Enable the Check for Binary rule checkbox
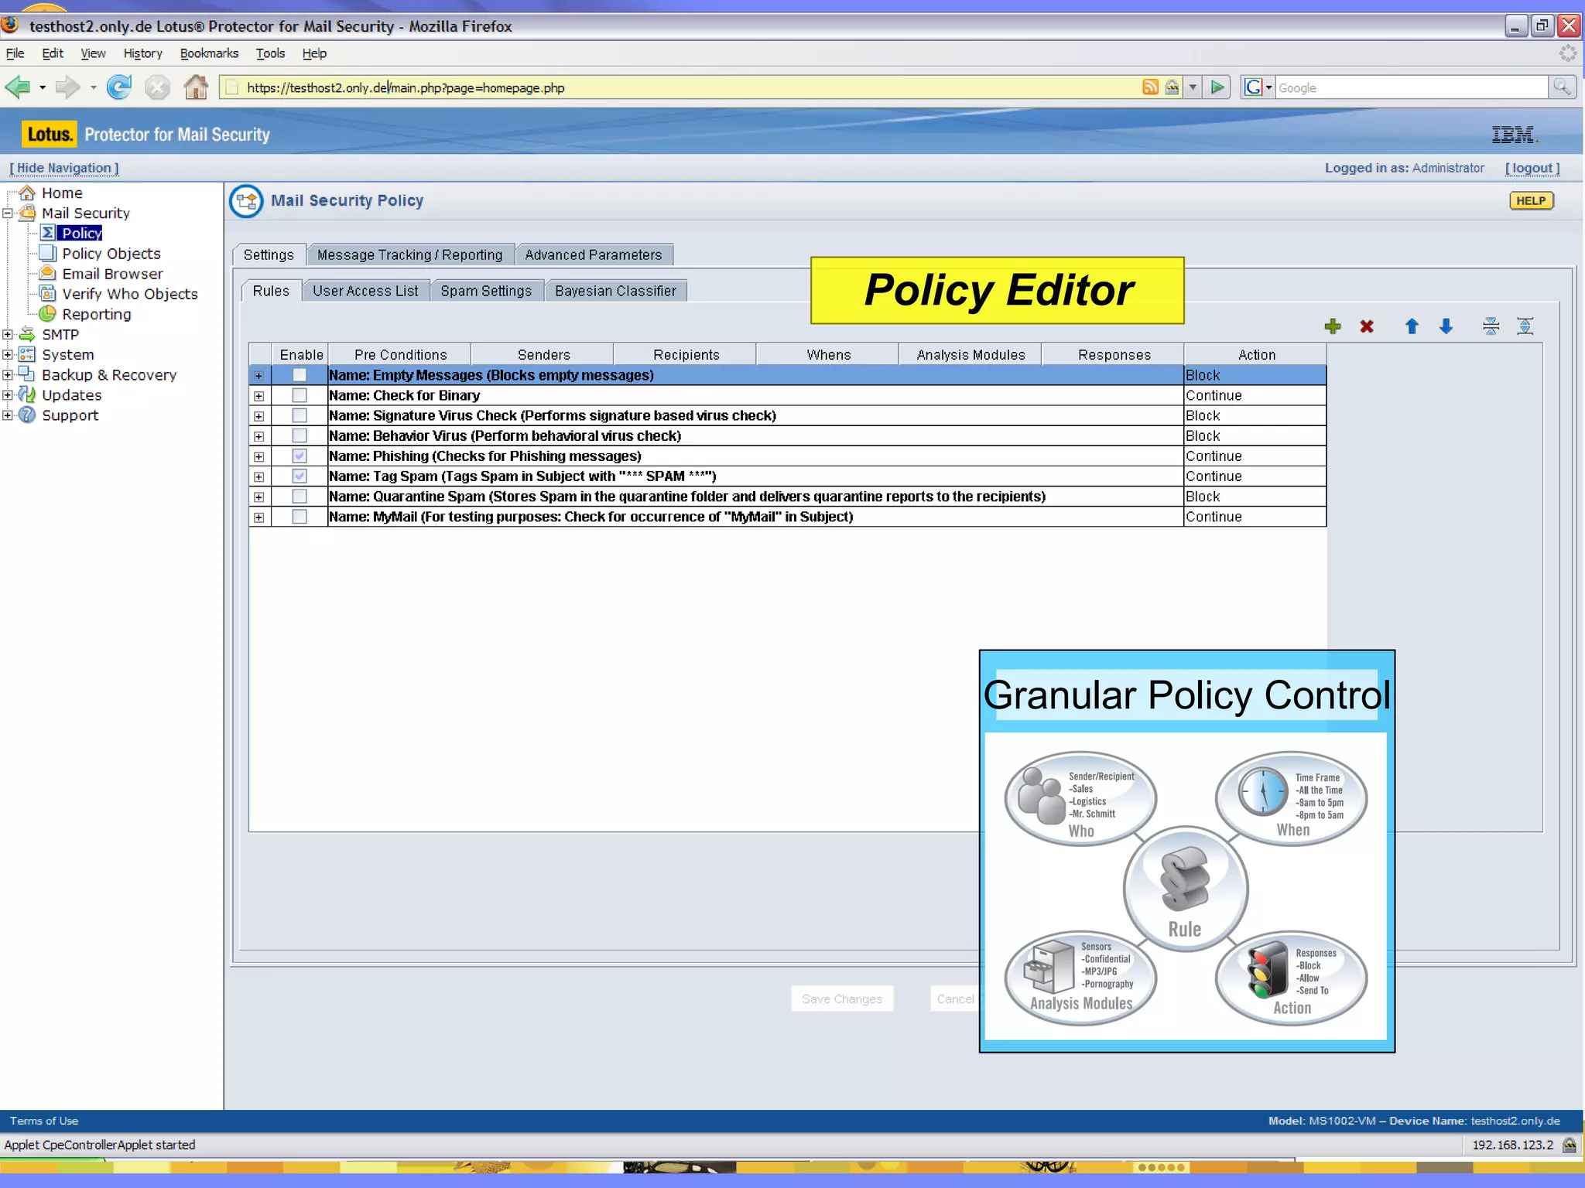 point(300,395)
